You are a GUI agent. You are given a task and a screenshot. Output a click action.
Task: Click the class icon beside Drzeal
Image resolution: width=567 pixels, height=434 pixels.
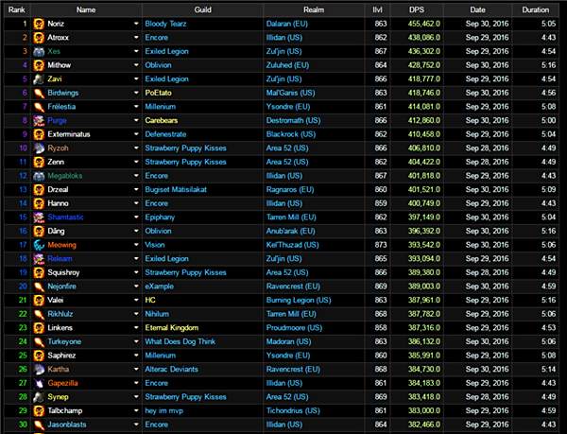coord(39,190)
